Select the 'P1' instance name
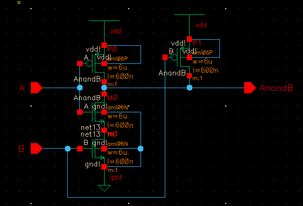Image resolution: width=303 pixels, height=206 pixels. [197, 43]
